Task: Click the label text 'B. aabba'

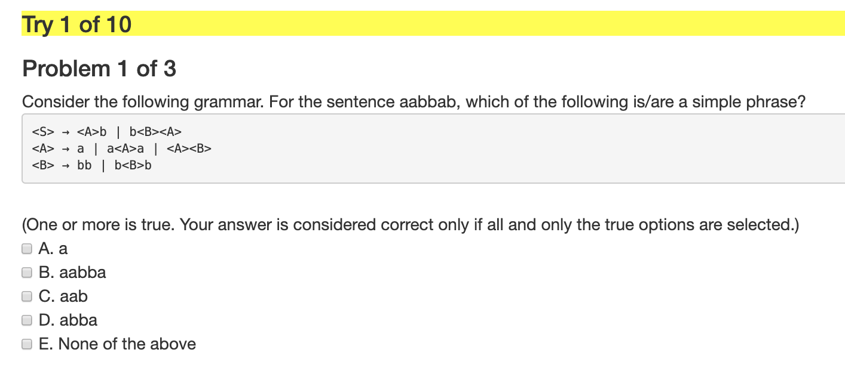Action: 72,272
